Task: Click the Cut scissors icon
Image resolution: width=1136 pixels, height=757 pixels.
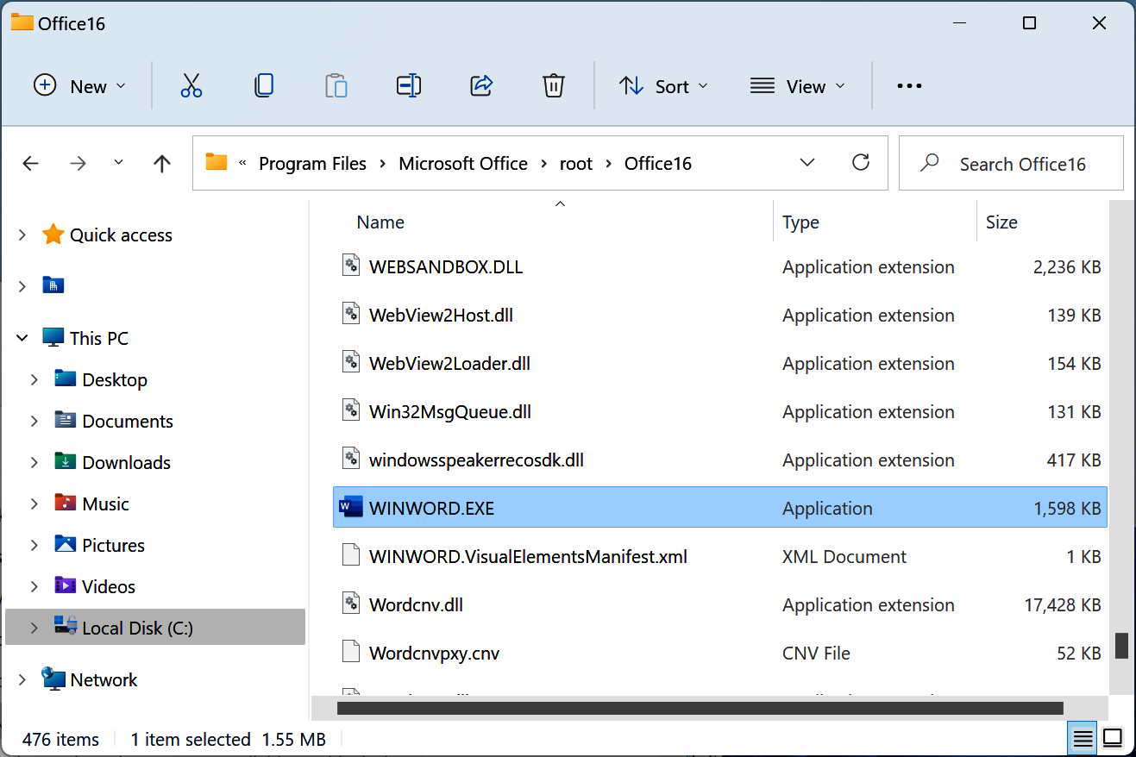Action: (191, 85)
